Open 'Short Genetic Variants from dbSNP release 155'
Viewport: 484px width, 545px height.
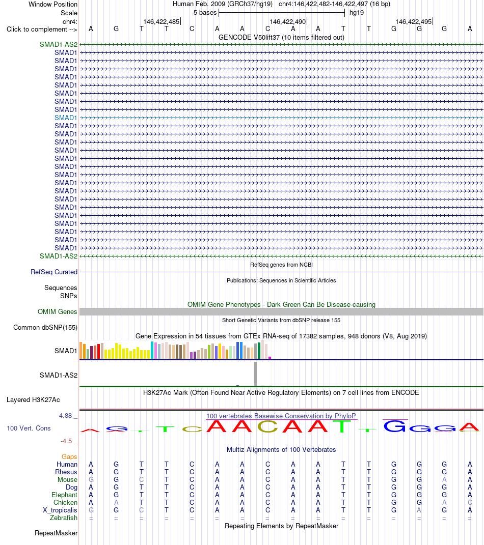(282, 320)
